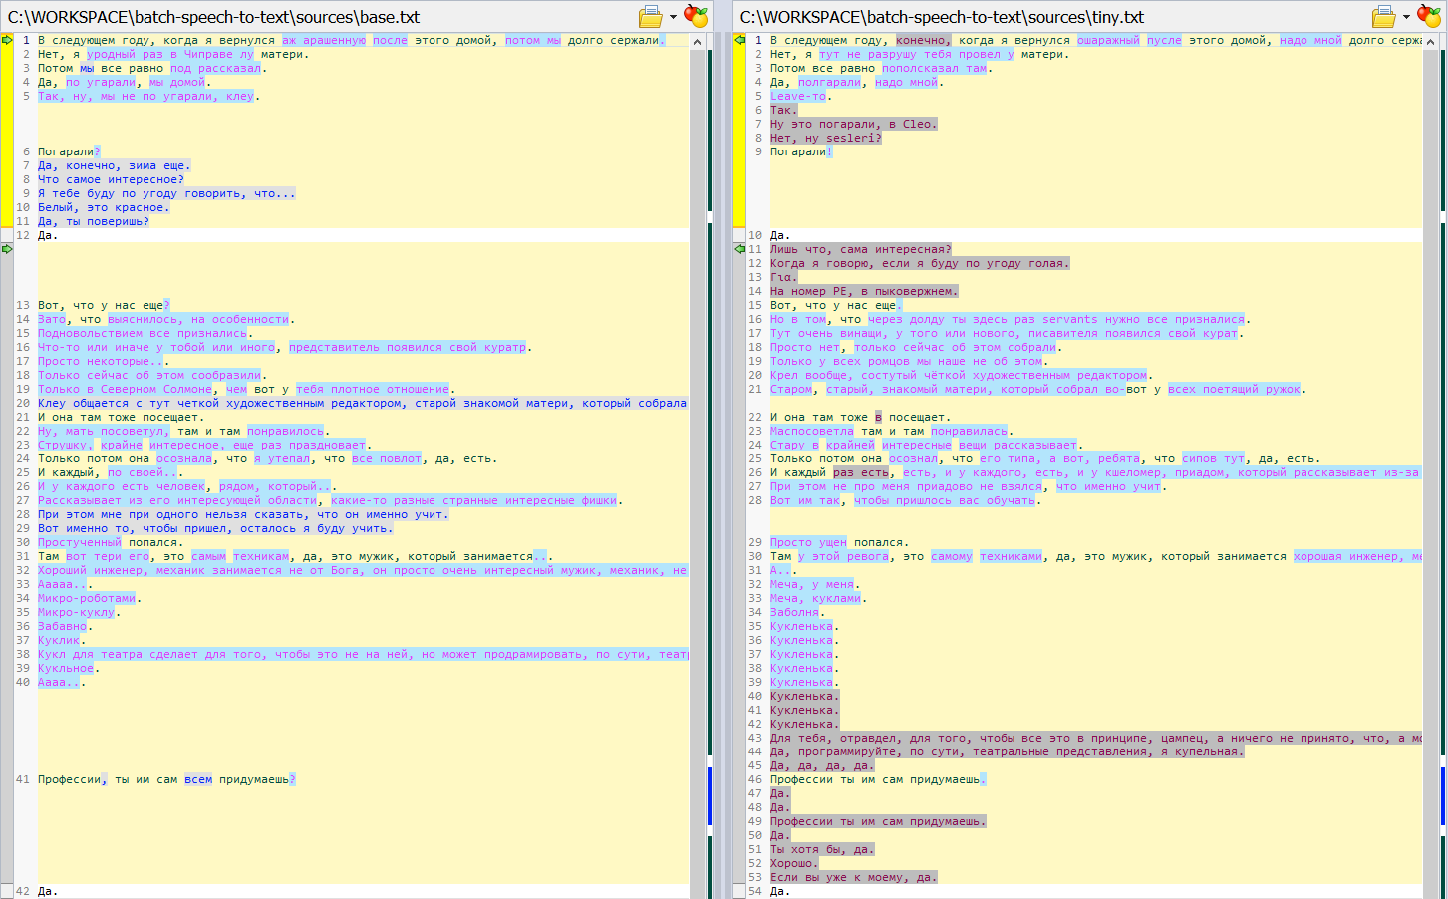The height and width of the screenshot is (899, 1448).
Task: Click copy-to-right arrow at base.txt line 1
Action: click(x=7, y=40)
